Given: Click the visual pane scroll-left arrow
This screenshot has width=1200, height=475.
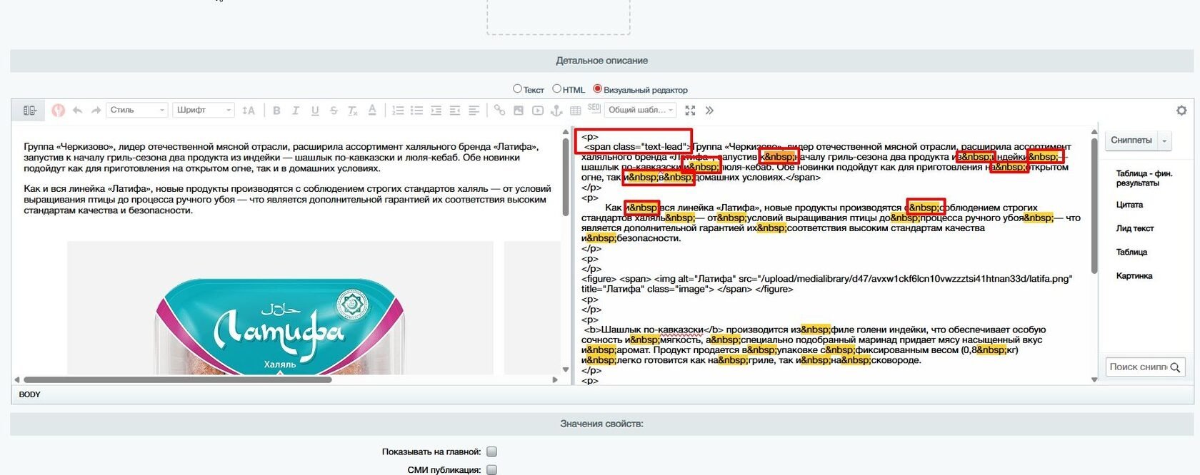Looking at the screenshot, I should coord(17,380).
